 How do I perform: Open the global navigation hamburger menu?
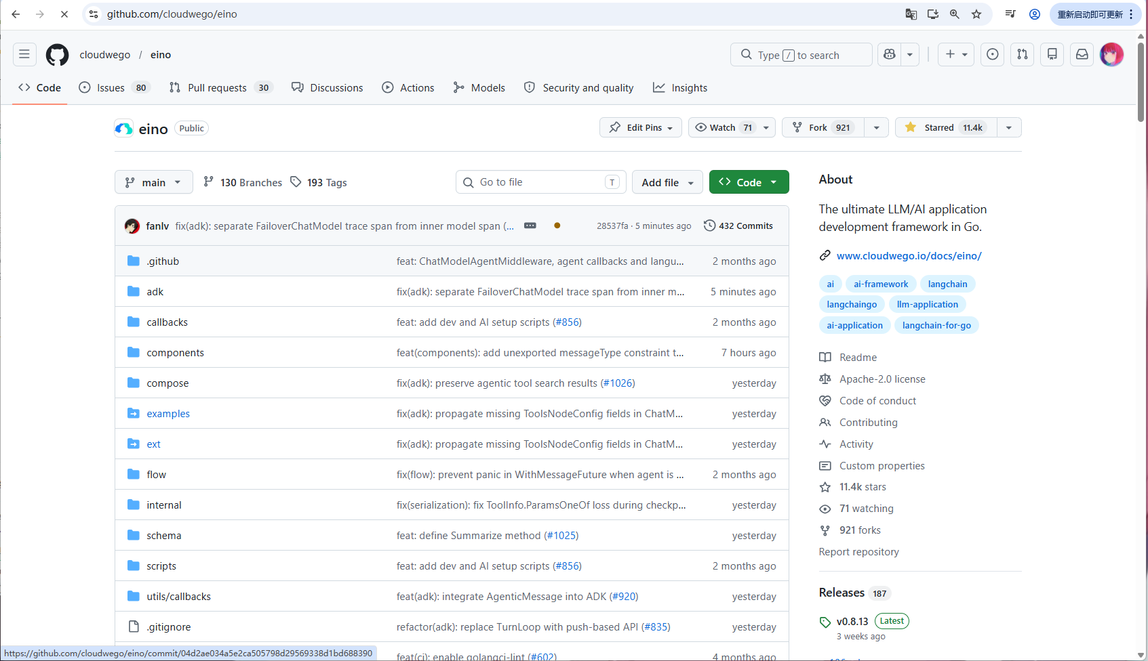24,54
